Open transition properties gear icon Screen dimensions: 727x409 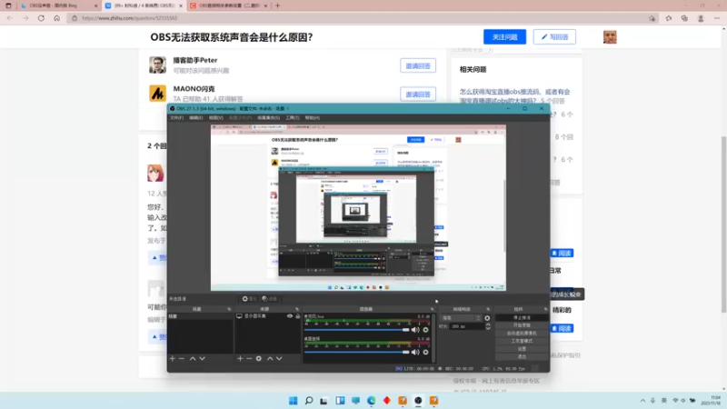[487, 318]
